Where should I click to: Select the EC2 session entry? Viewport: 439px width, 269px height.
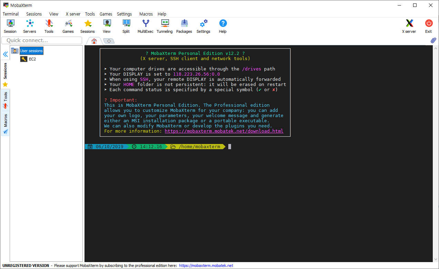click(32, 59)
